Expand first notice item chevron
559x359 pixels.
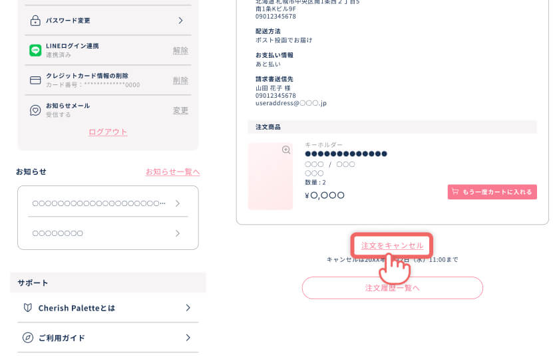click(178, 203)
